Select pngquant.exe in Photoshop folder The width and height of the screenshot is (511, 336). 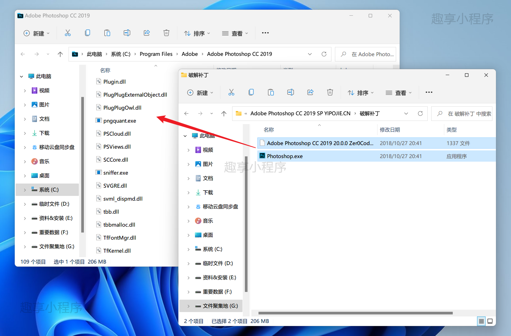point(120,121)
